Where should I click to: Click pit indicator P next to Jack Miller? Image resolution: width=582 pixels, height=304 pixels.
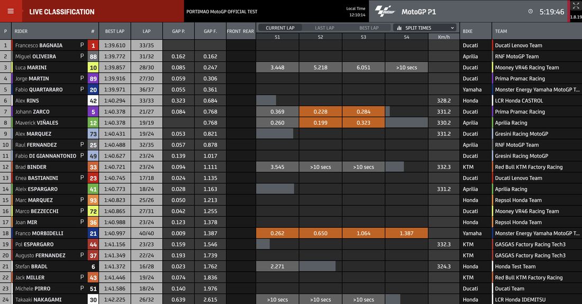(82, 277)
